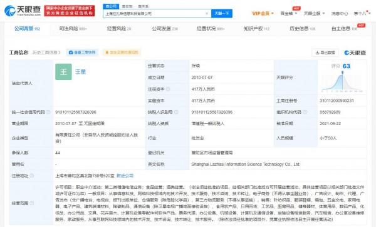Screen dimensions: 376x227
Task: Click the 导出数据 export button
Action: [325, 53]
